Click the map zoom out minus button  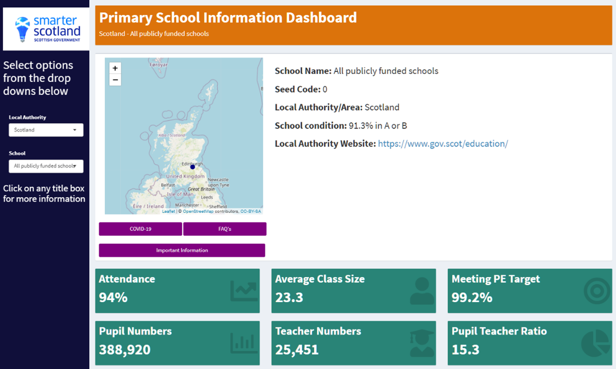pyautogui.click(x=115, y=80)
